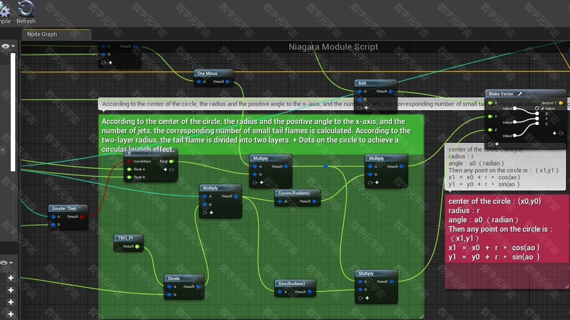Click the white vertical scrollbar in left panel
570x320 pixels.
tap(13, 111)
